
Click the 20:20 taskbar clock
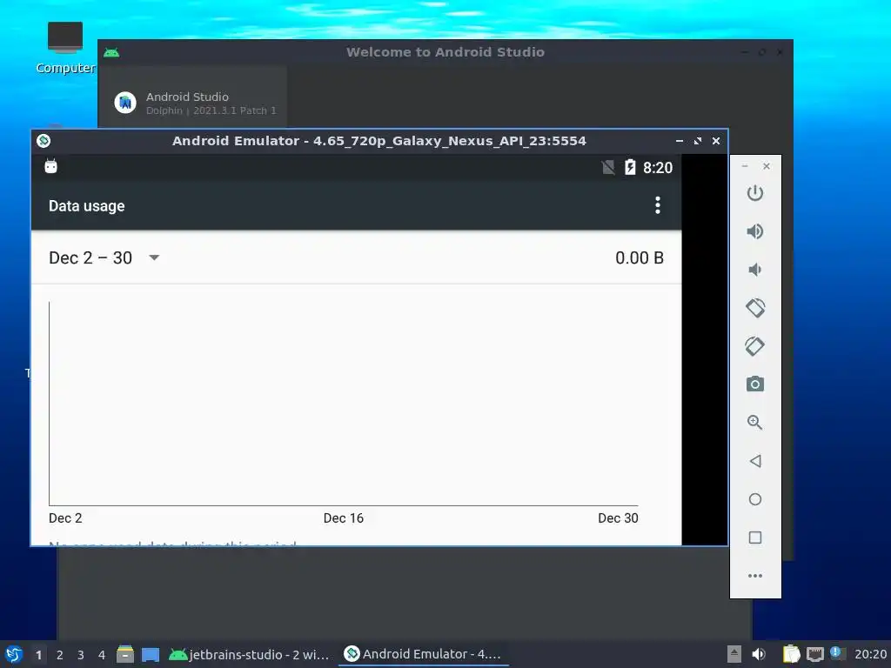(870, 654)
